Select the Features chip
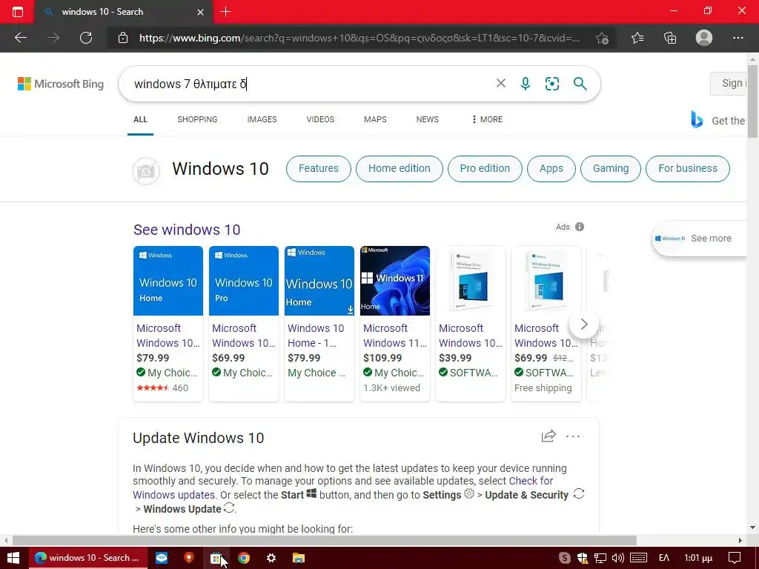Screen dimensions: 759x569 (x=319, y=168)
